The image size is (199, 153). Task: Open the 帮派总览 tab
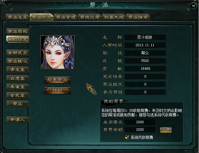(18, 17)
